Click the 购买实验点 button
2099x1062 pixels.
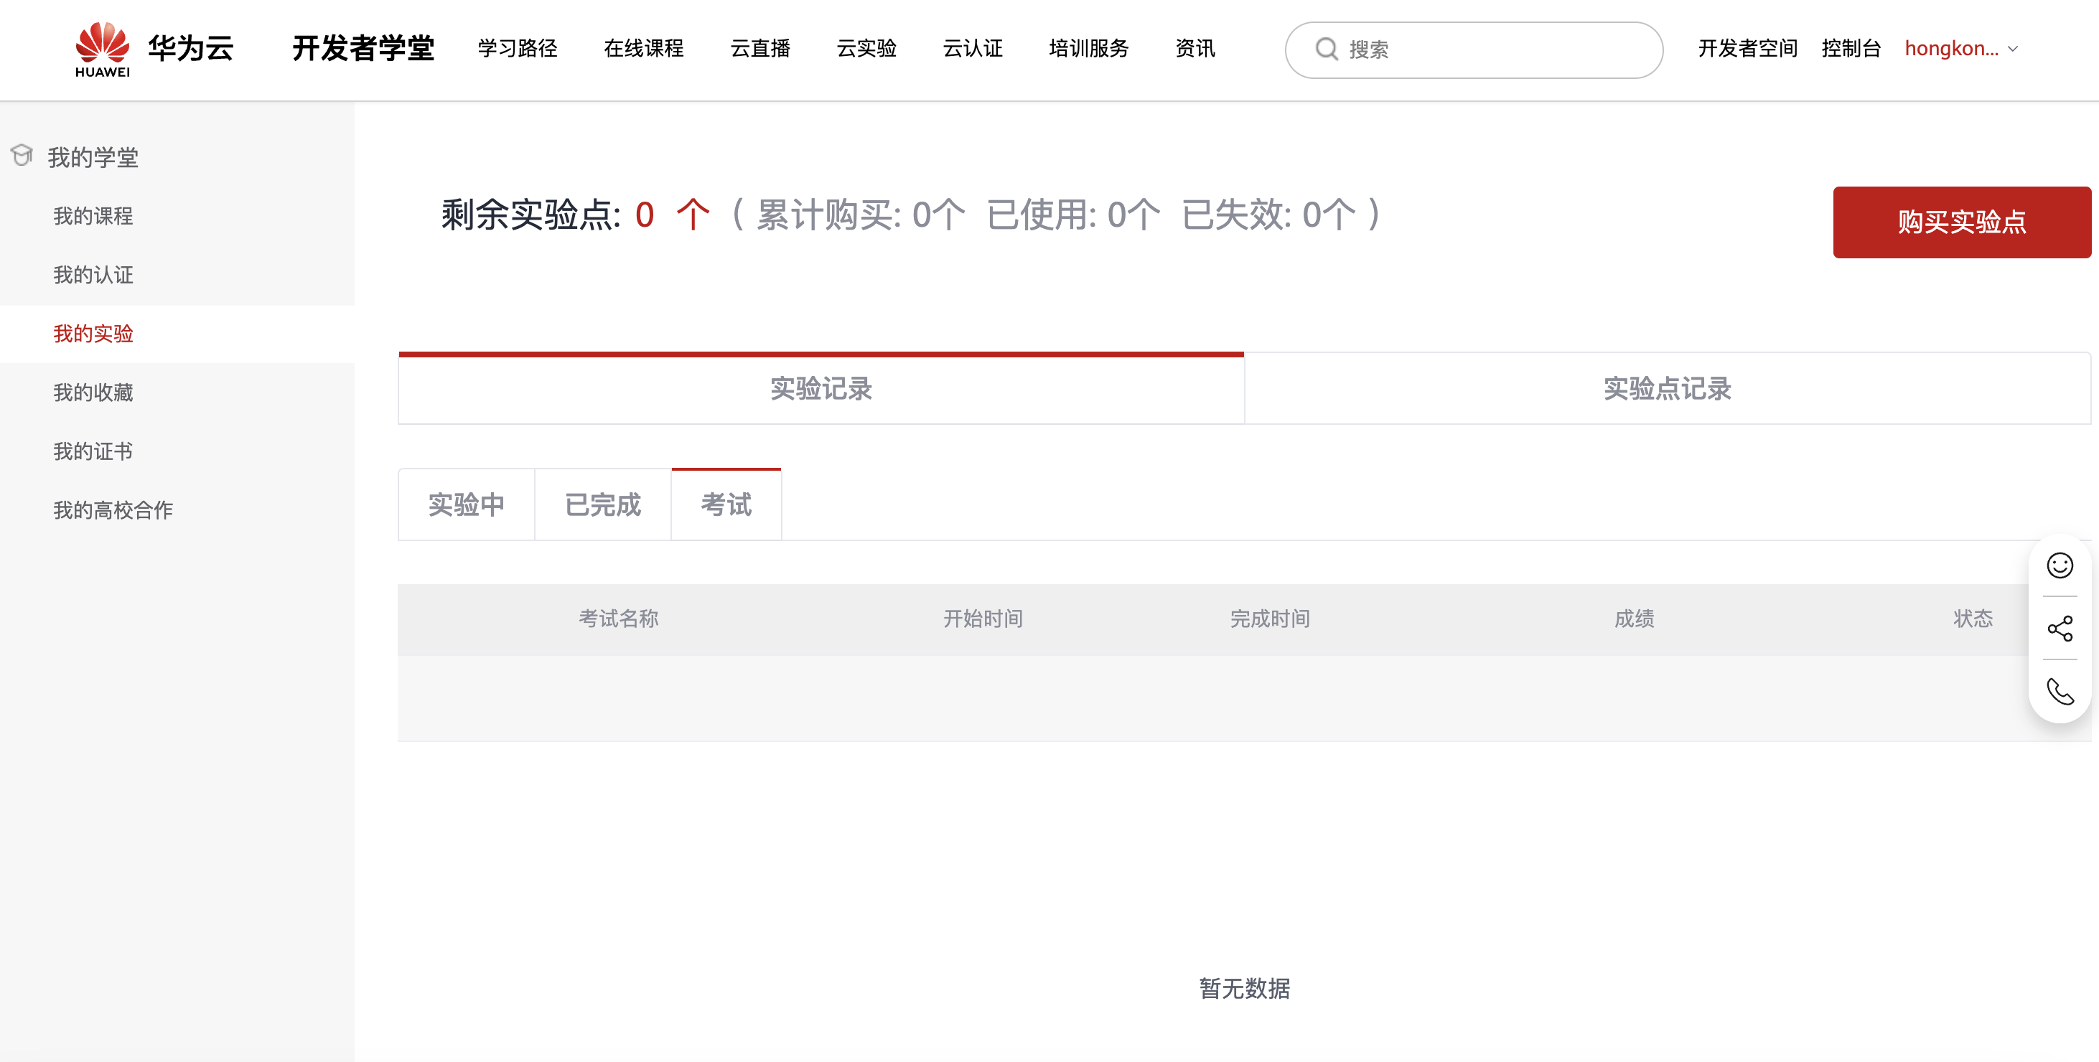point(1961,222)
